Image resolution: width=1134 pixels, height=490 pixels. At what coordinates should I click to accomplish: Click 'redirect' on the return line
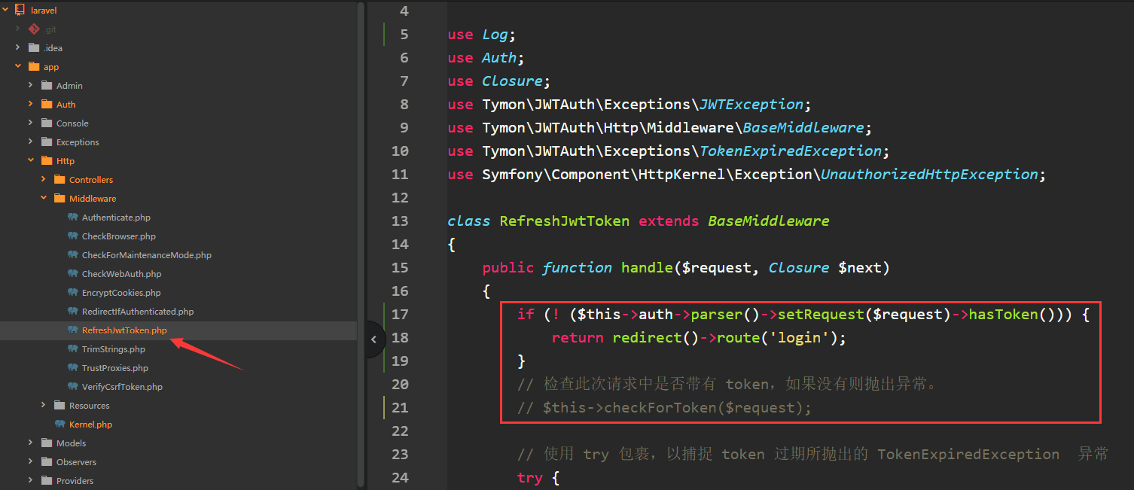coord(647,337)
